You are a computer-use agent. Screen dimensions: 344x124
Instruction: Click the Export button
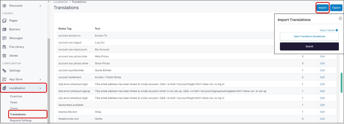tap(336, 8)
